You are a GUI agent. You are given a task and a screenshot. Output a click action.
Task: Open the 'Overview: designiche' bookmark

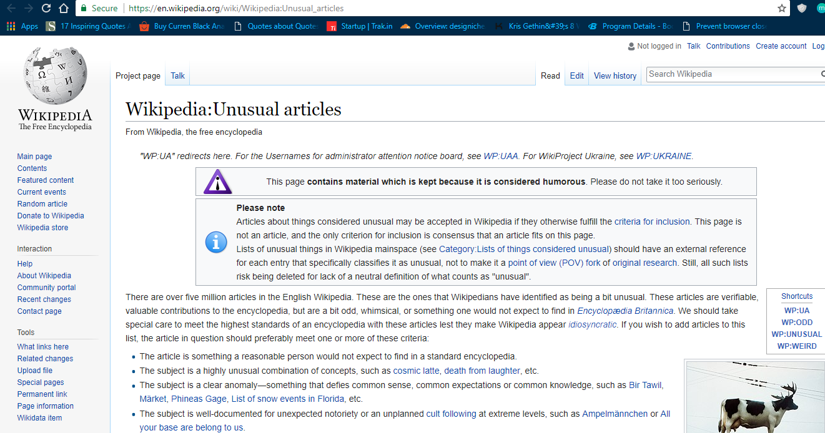[442, 26]
